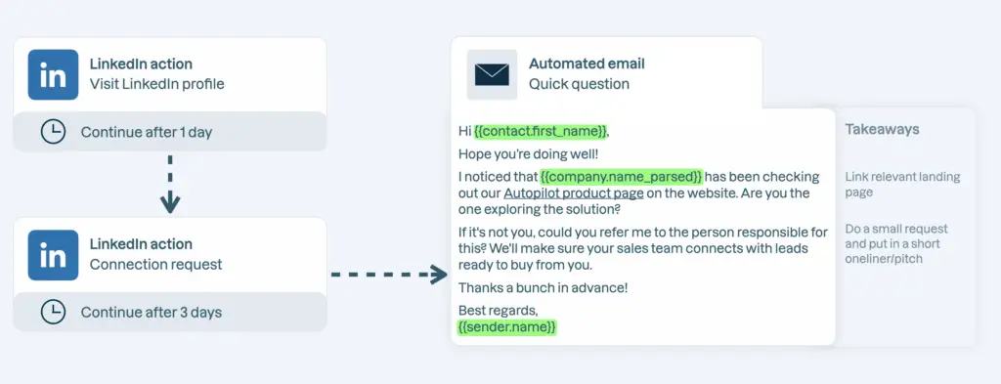Select the {{sender.name}} variable tag
Screen dimensions: 1001x384
(x=507, y=326)
